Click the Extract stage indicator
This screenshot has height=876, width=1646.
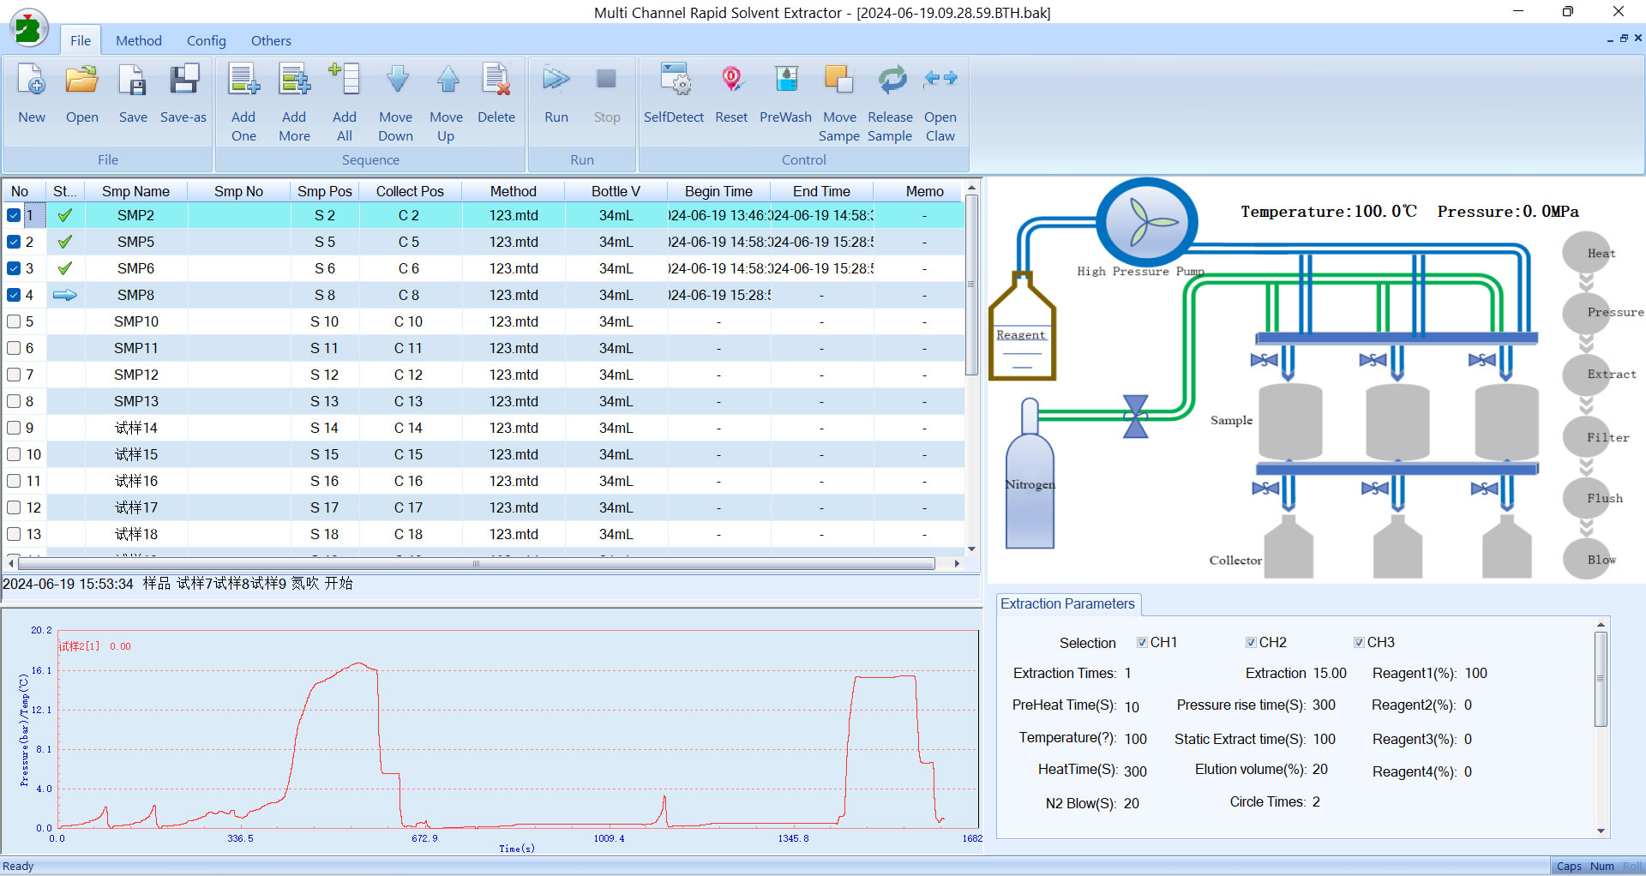[x=1587, y=374]
